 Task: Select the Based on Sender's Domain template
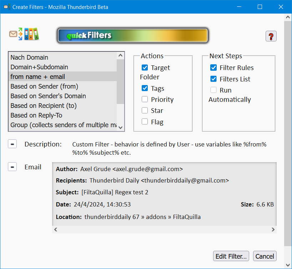(62, 96)
